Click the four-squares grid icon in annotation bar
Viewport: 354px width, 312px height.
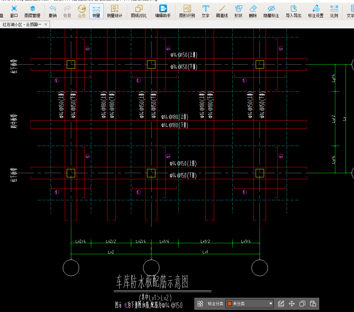point(200,304)
